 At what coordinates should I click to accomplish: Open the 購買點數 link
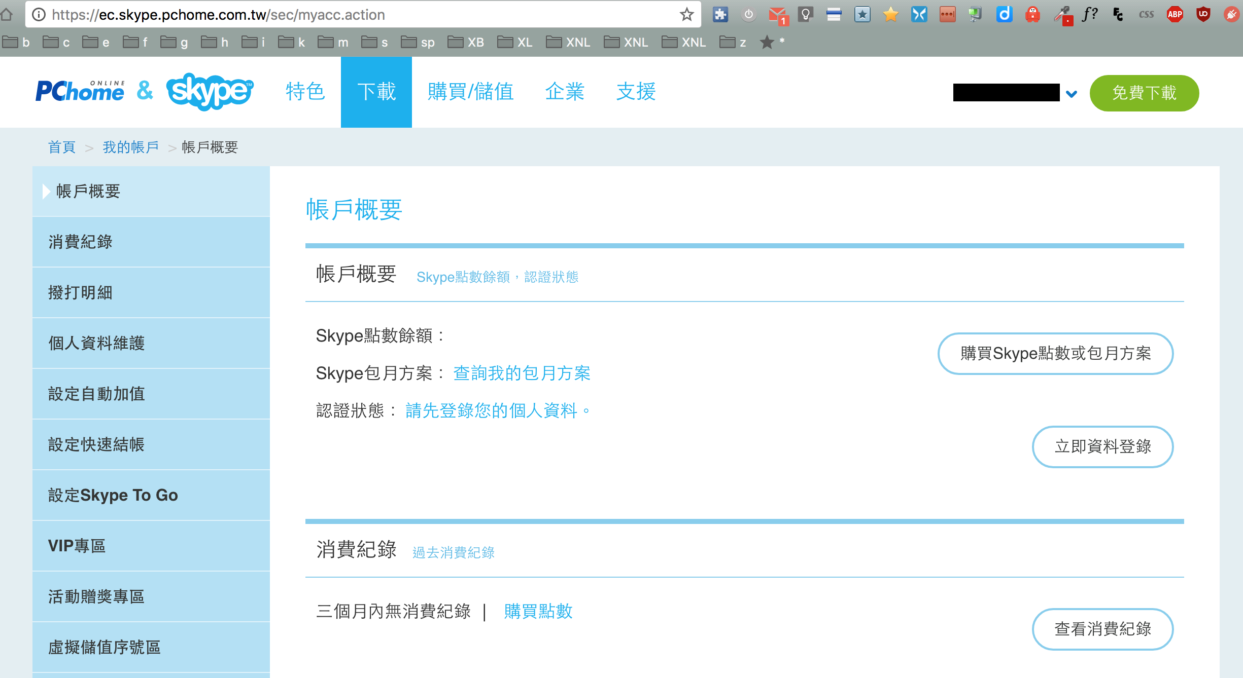point(538,611)
